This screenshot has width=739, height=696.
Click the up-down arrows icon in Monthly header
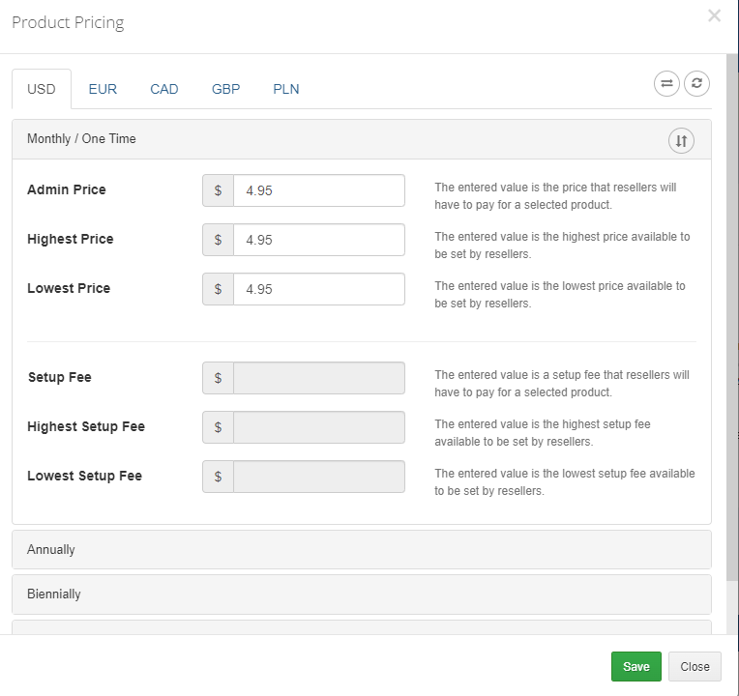tap(681, 141)
